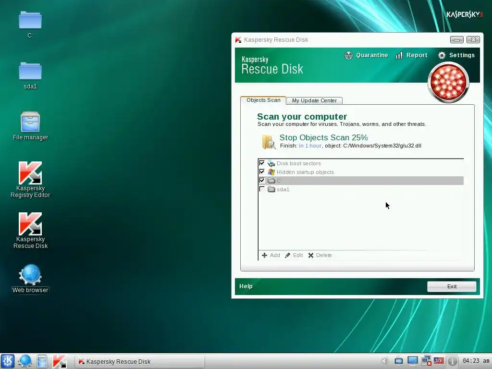
Task: Exit Kaspersky Rescue Disk
Action: point(452,286)
